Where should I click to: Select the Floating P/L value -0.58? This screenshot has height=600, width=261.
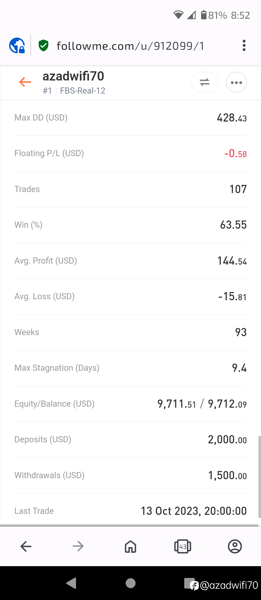pos(235,154)
